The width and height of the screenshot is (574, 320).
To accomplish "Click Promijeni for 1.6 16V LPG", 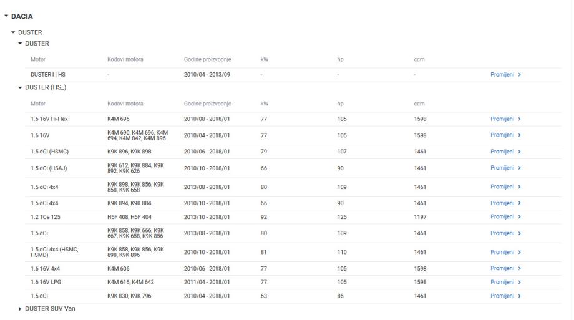I will 502,283.
